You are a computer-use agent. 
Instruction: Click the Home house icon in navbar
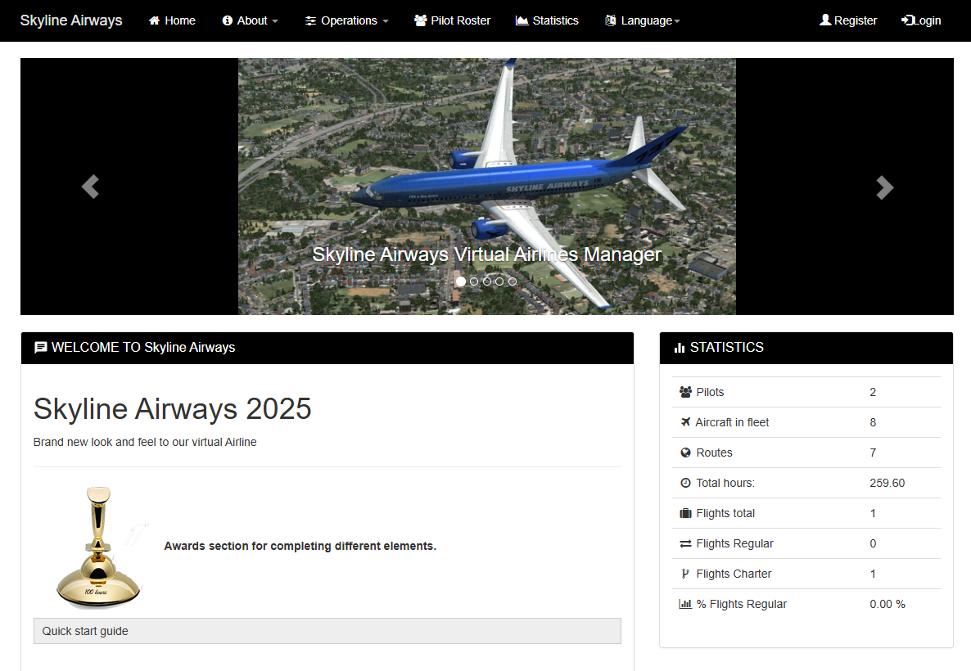154,20
